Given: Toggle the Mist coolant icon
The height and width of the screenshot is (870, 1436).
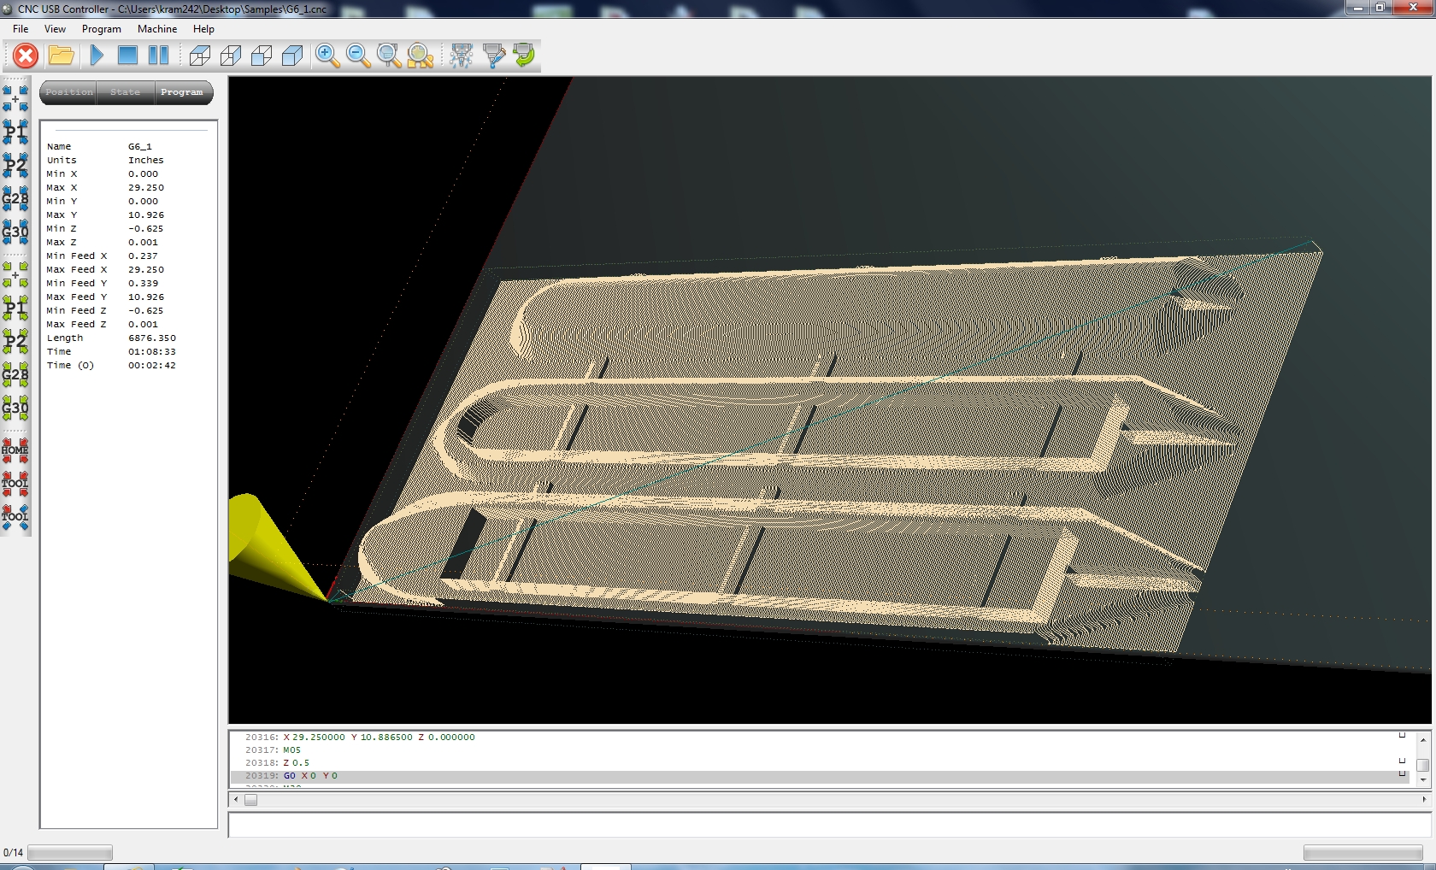Looking at the screenshot, I should (462, 56).
